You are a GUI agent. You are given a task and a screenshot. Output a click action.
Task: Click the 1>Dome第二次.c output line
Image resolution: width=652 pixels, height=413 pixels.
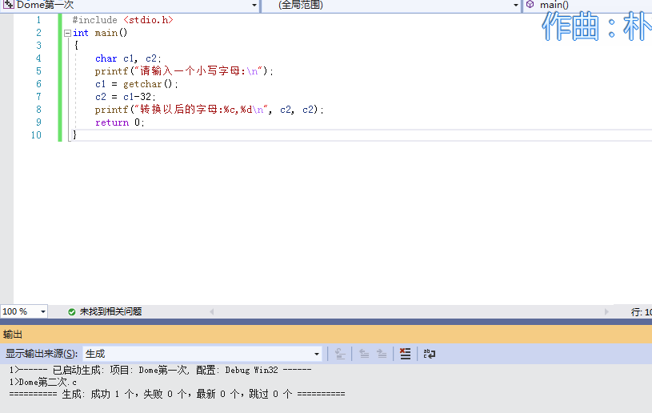[43, 382]
